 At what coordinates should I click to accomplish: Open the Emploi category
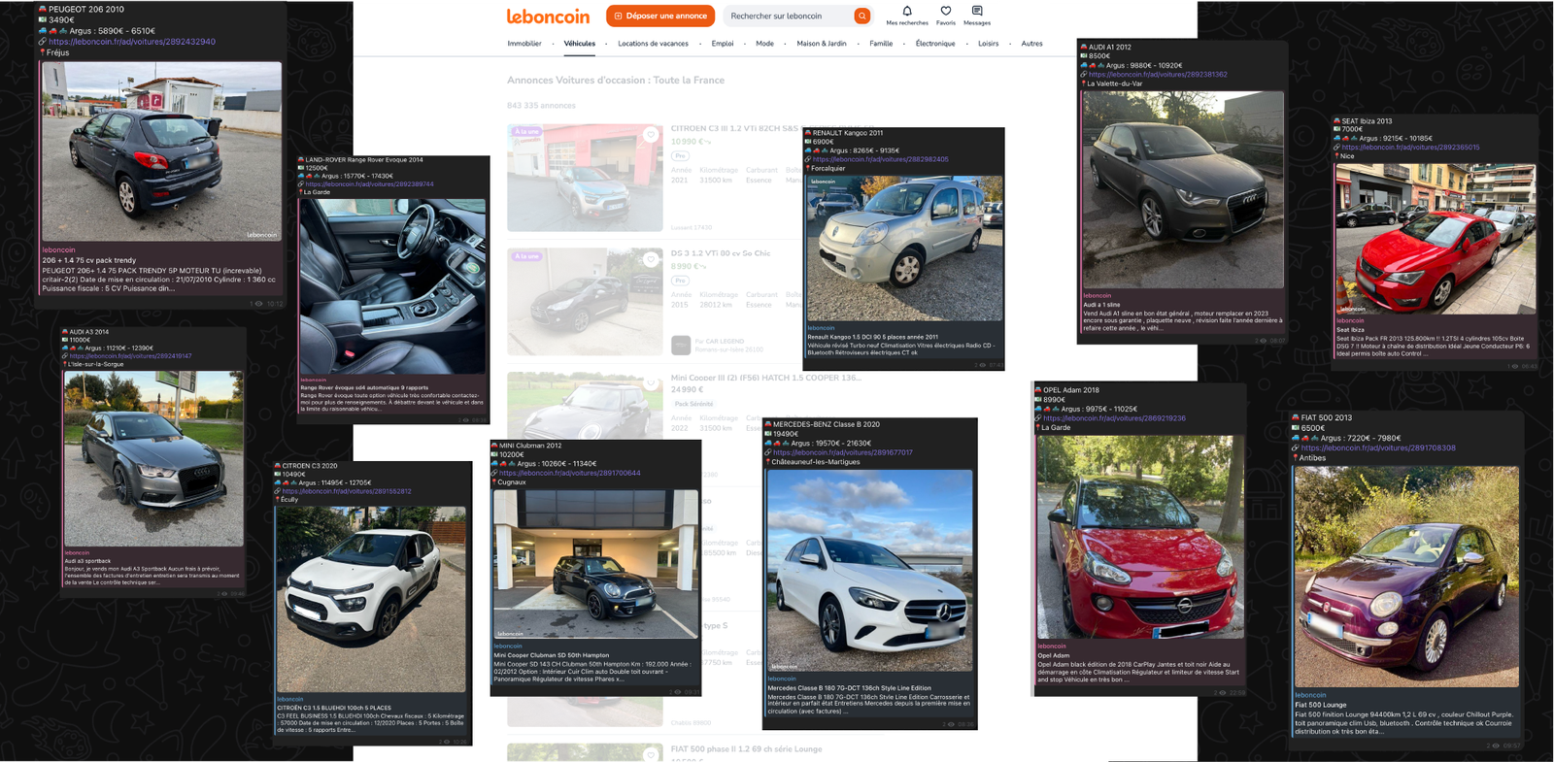[x=723, y=44]
